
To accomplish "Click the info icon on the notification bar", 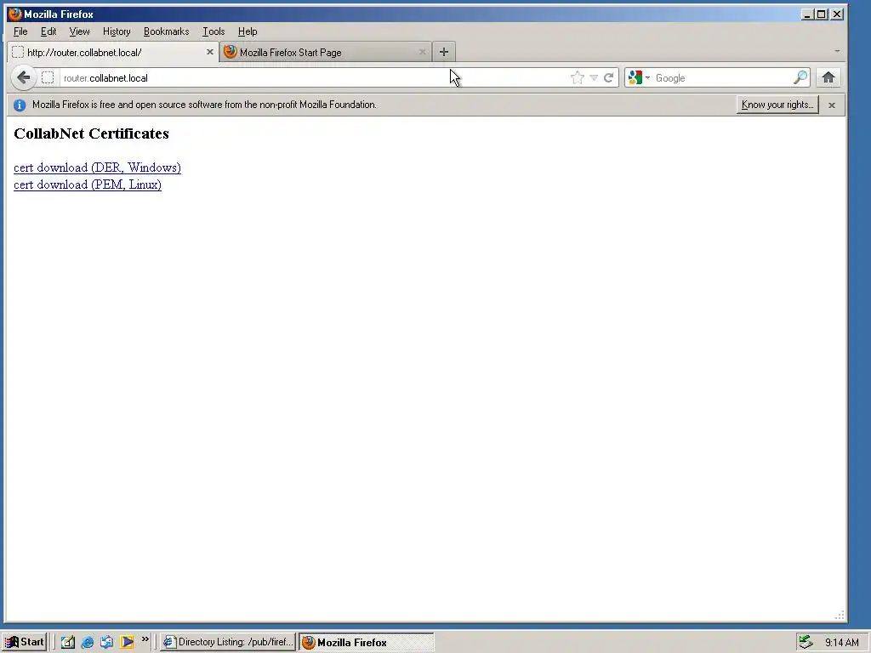I will coord(20,105).
